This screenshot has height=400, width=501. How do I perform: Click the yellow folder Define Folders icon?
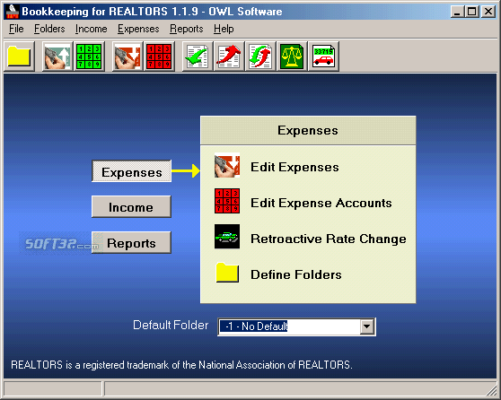[227, 273]
